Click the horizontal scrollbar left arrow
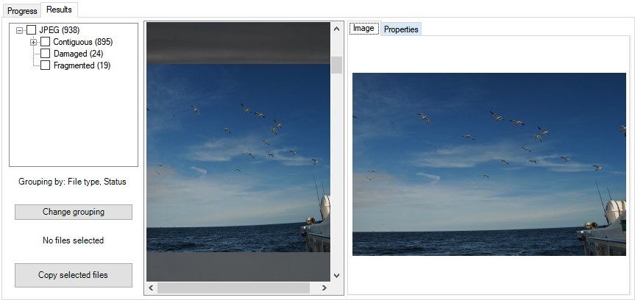635x300 pixels. [151, 287]
